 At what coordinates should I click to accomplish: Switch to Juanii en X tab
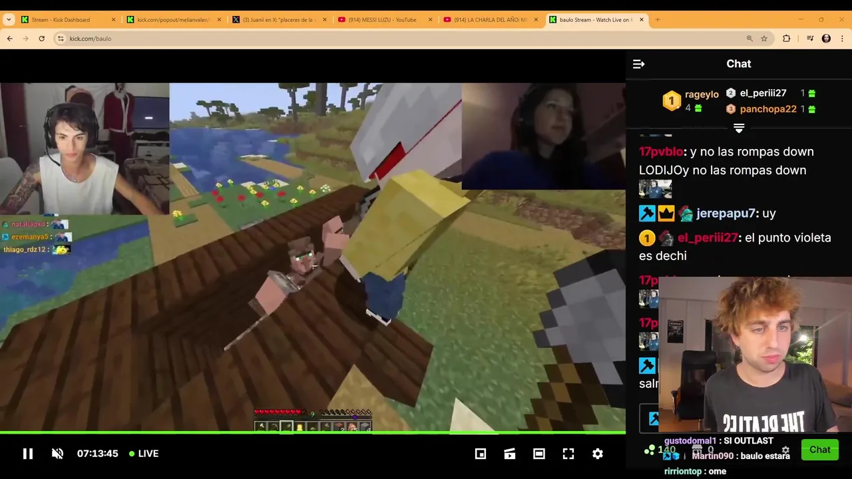(x=278, y=19)
